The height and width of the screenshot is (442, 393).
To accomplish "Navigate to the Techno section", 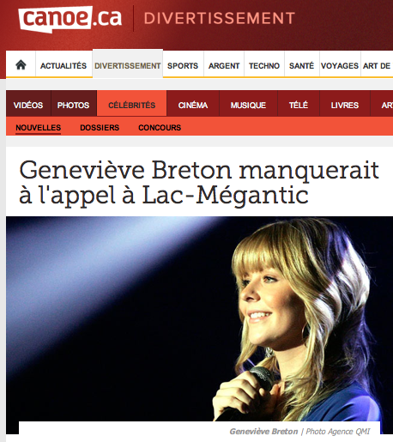I will [264, 66].
